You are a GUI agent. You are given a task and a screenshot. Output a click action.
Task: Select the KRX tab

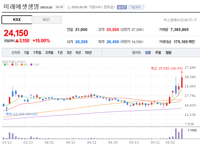[17, 20]
